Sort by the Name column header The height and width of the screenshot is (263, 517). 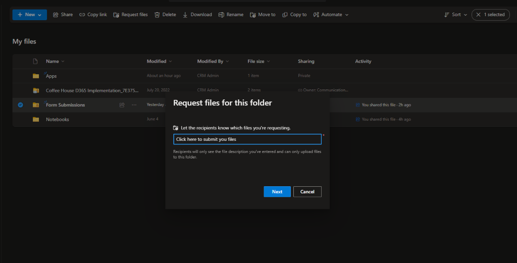(53, 62)
